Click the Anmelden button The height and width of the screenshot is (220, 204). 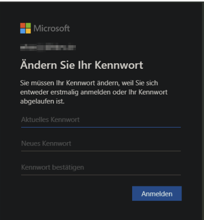pyautogui.click(x=157, y=193)
